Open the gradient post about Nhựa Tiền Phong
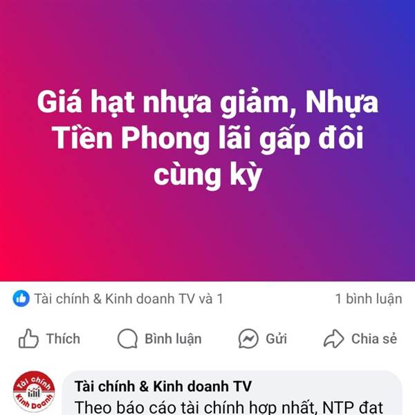Viewport: 415px width, 415px height. [207, 140]
